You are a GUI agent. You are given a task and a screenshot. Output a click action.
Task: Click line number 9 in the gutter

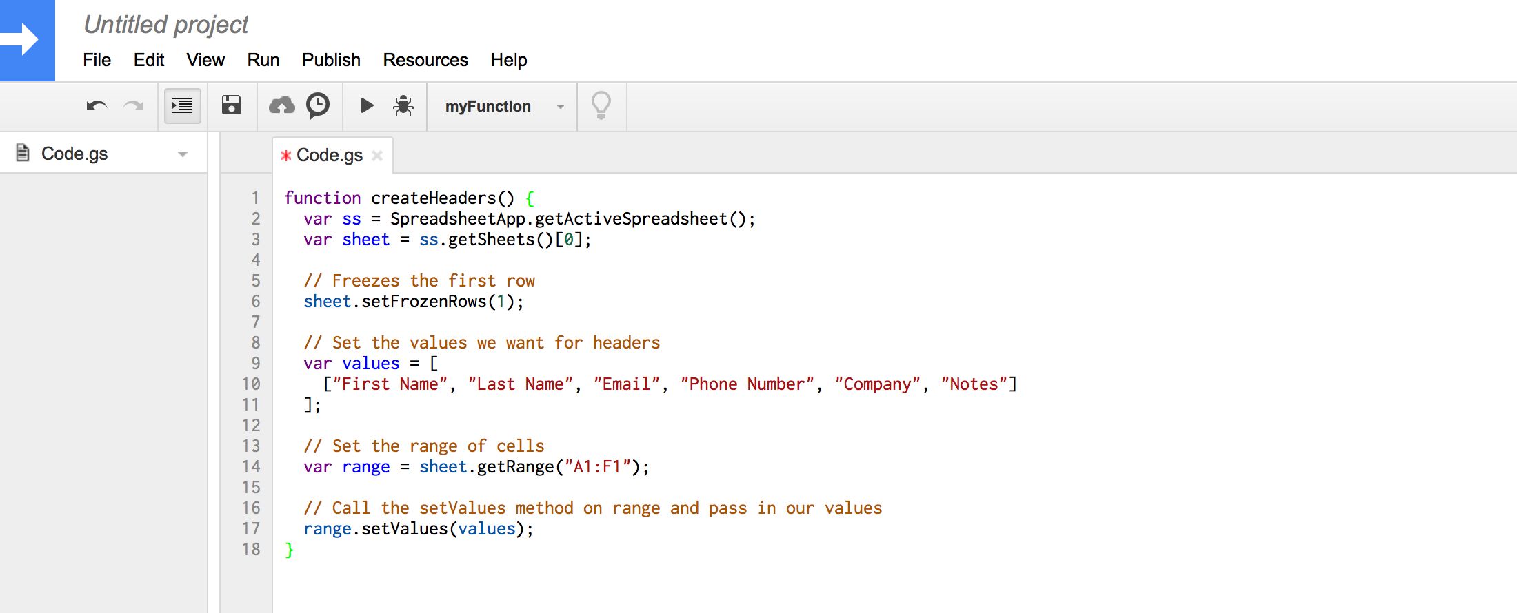(255, 364)
